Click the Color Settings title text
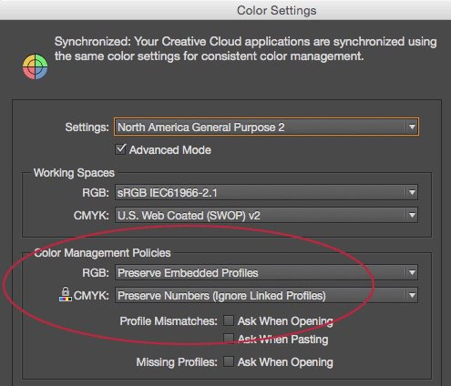Viewport: 451px width, 386px height. (x=276, y=10)
